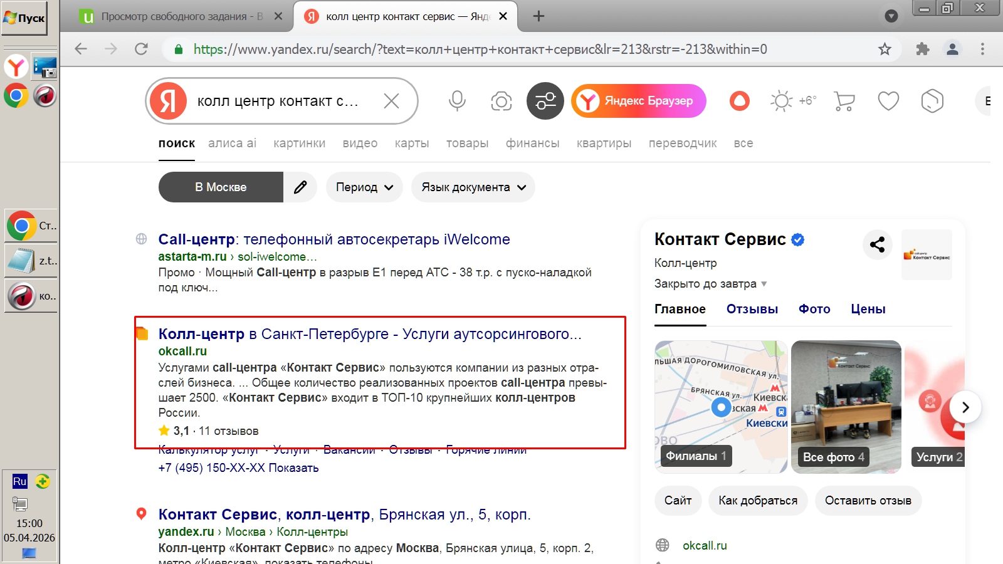Click the Yandex logo in search bar
The height and width of the screenshot is (564, 1003).
click(168, 101)
